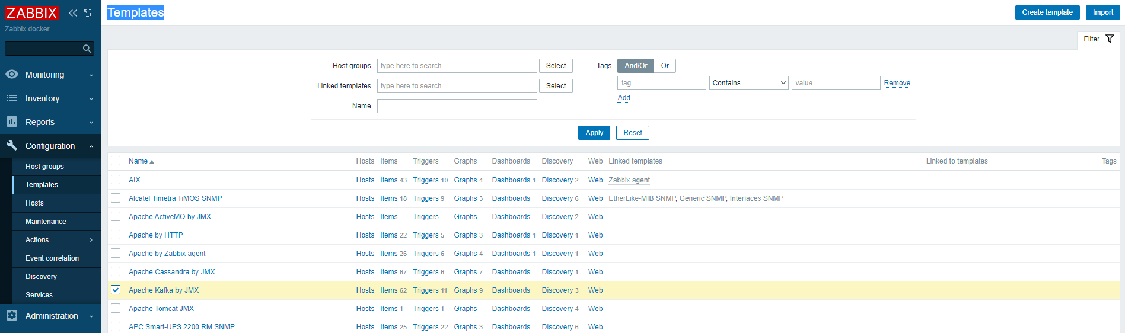Check Apache Cassandra by JMX row
This screenshot has height=333, width=1125.
tap(116, 271)
